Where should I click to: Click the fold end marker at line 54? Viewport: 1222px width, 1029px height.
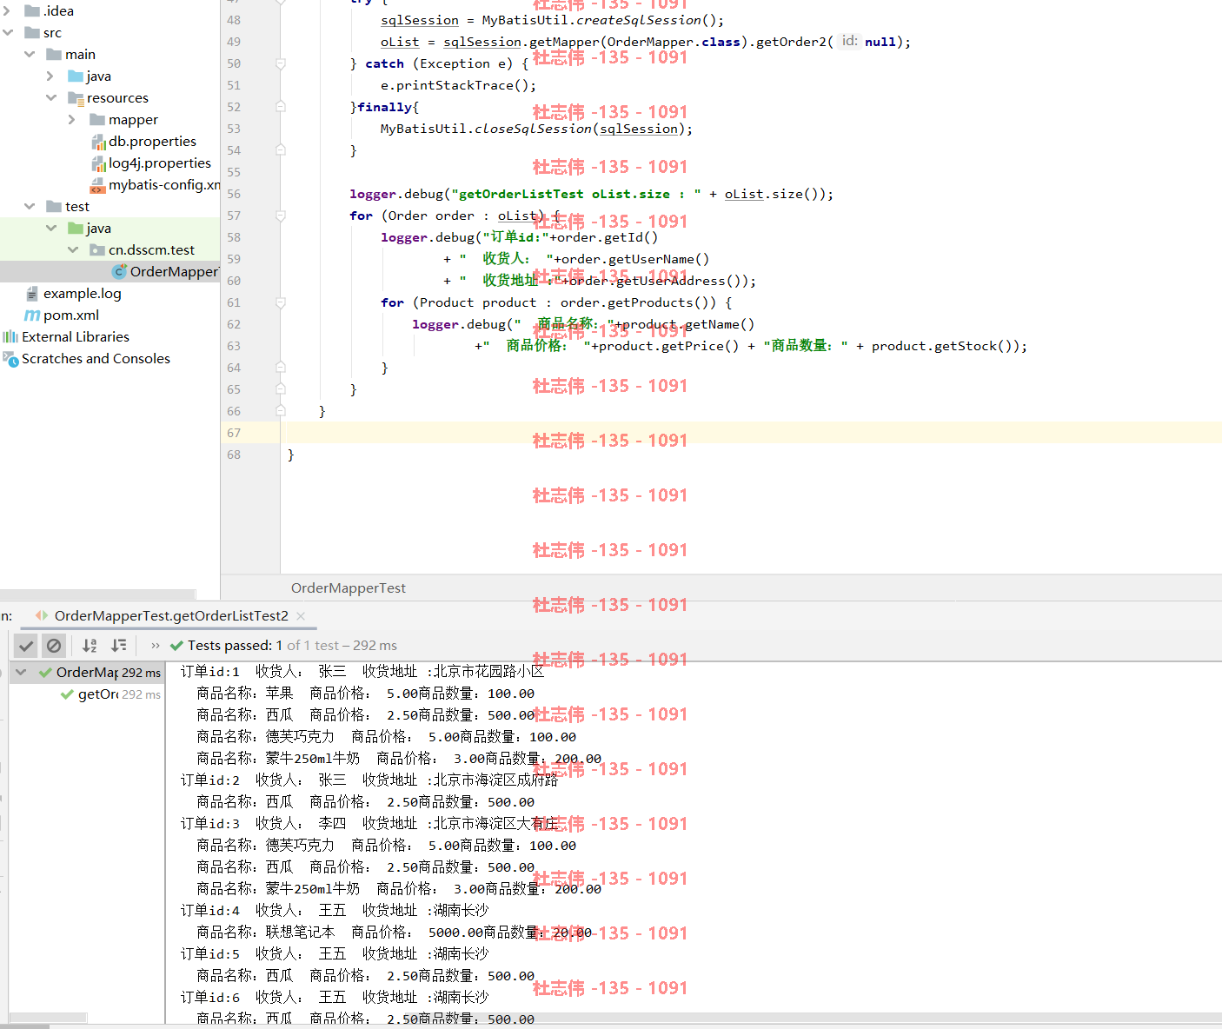(x=281, y=150)
